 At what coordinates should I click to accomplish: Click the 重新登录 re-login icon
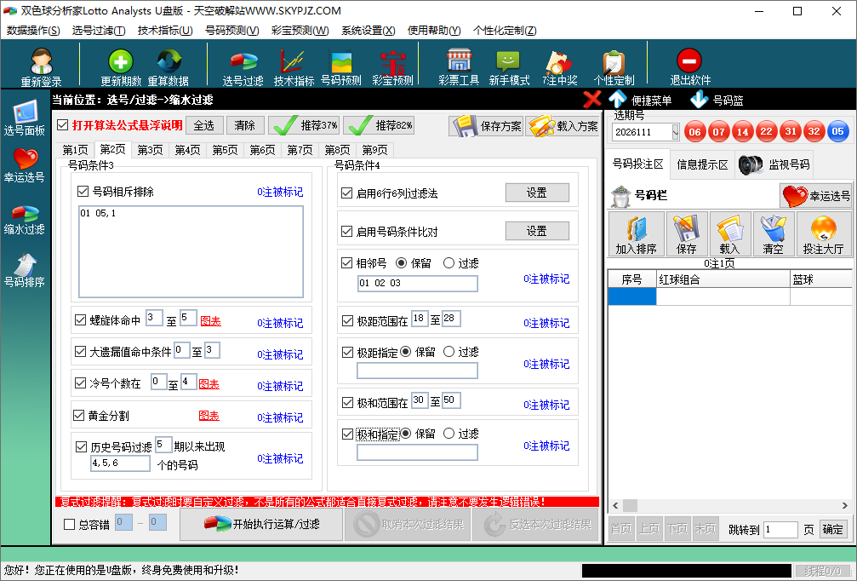(42, 66)
